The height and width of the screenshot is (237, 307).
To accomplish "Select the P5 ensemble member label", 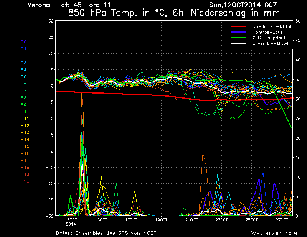I will [x=24, y=77].
